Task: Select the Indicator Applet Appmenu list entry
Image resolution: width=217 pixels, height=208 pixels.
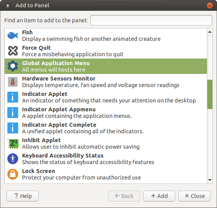Action: coord(106,112)
